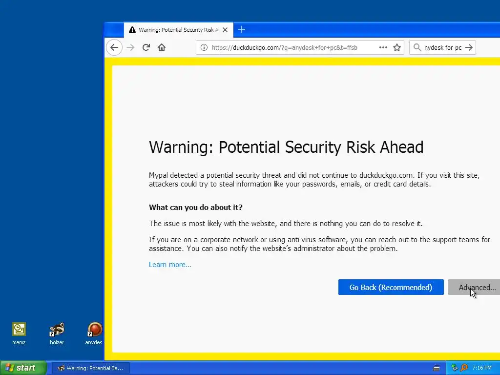Click the warning triangle icon on tab

click(x=132, y=30)
